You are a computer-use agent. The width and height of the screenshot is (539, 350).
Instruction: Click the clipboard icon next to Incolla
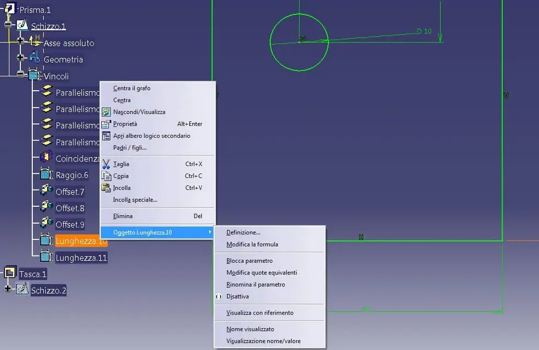[x=106, y=188]
